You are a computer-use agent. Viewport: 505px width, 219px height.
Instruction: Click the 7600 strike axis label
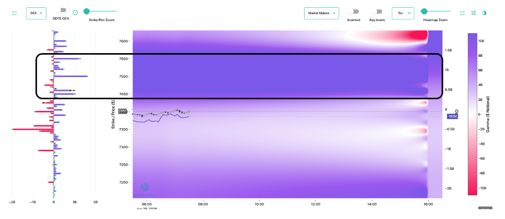click(x=123, y=41)
